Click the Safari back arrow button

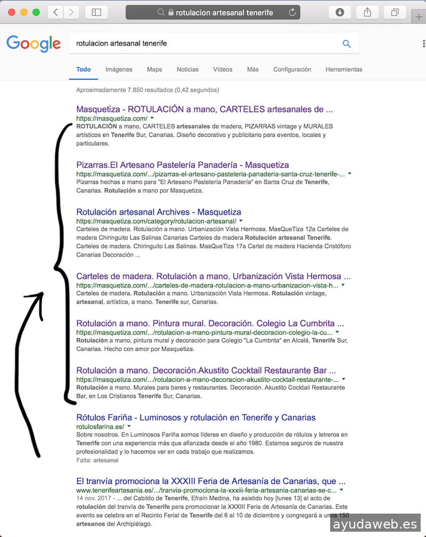[x=55, y=12]
